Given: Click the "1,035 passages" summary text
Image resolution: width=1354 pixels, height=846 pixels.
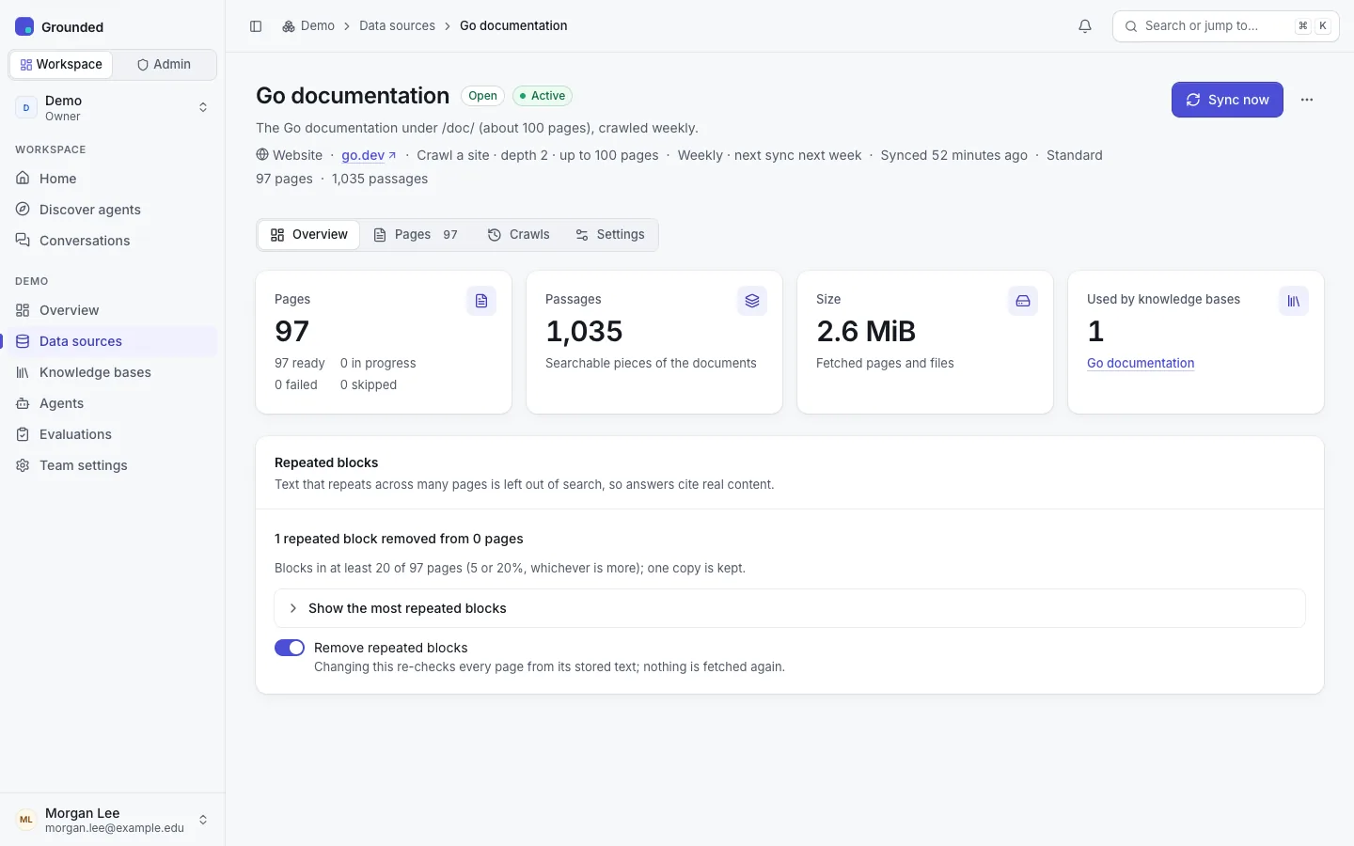Looking at the screenshot, I should coord(380,179).
